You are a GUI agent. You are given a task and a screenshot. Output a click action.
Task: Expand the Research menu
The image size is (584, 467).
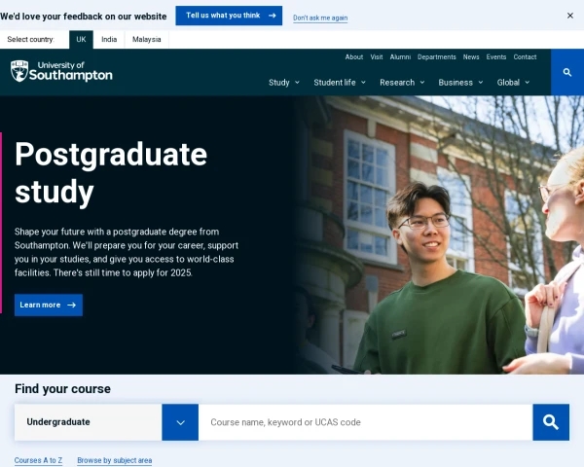click(402, 83)
